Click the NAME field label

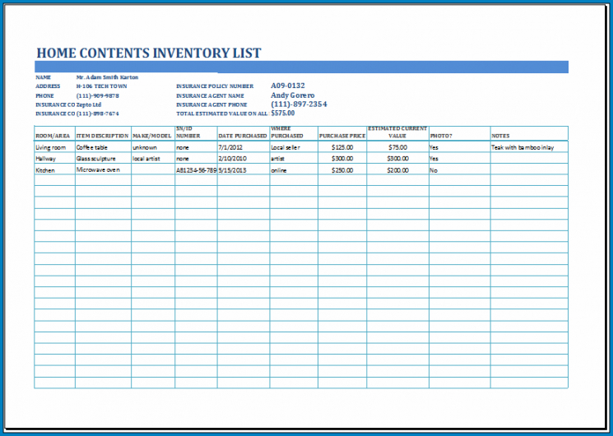tap(43, 77)
